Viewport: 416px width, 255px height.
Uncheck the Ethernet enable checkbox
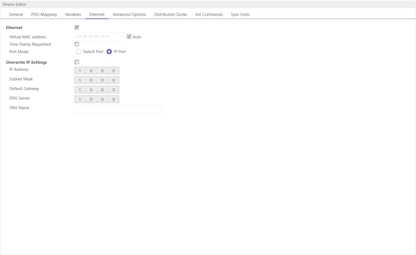click(77, 27)
